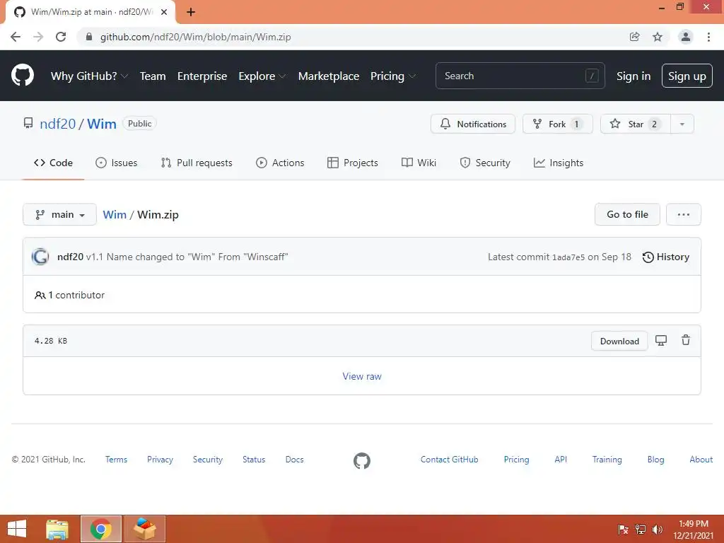
Task: Switch to the Issues tab
Action: click(117, 163)
